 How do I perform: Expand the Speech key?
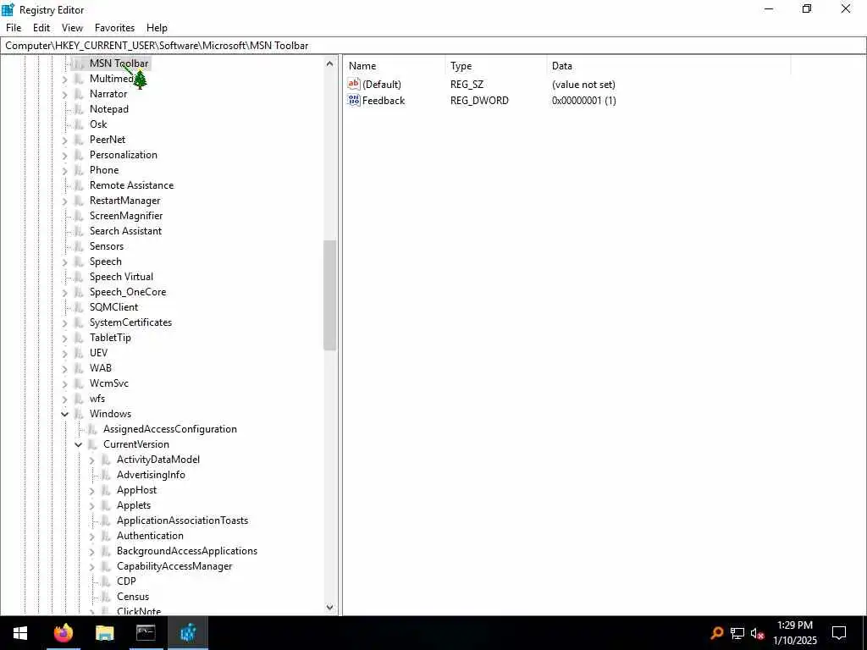pos(64,262)
